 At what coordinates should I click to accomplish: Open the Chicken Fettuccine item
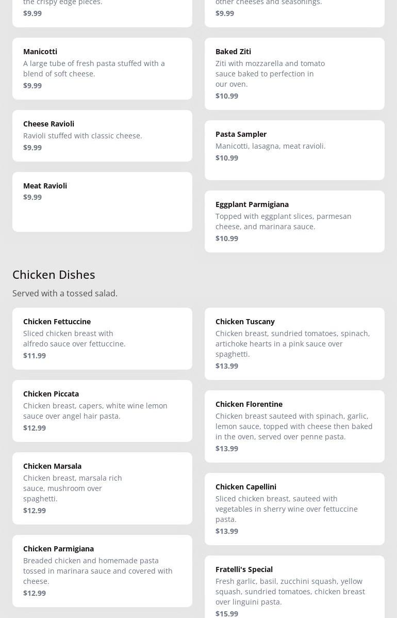(102, 338)
